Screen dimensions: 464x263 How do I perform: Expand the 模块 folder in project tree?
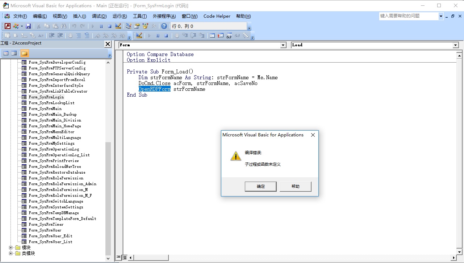click(11, 247)
